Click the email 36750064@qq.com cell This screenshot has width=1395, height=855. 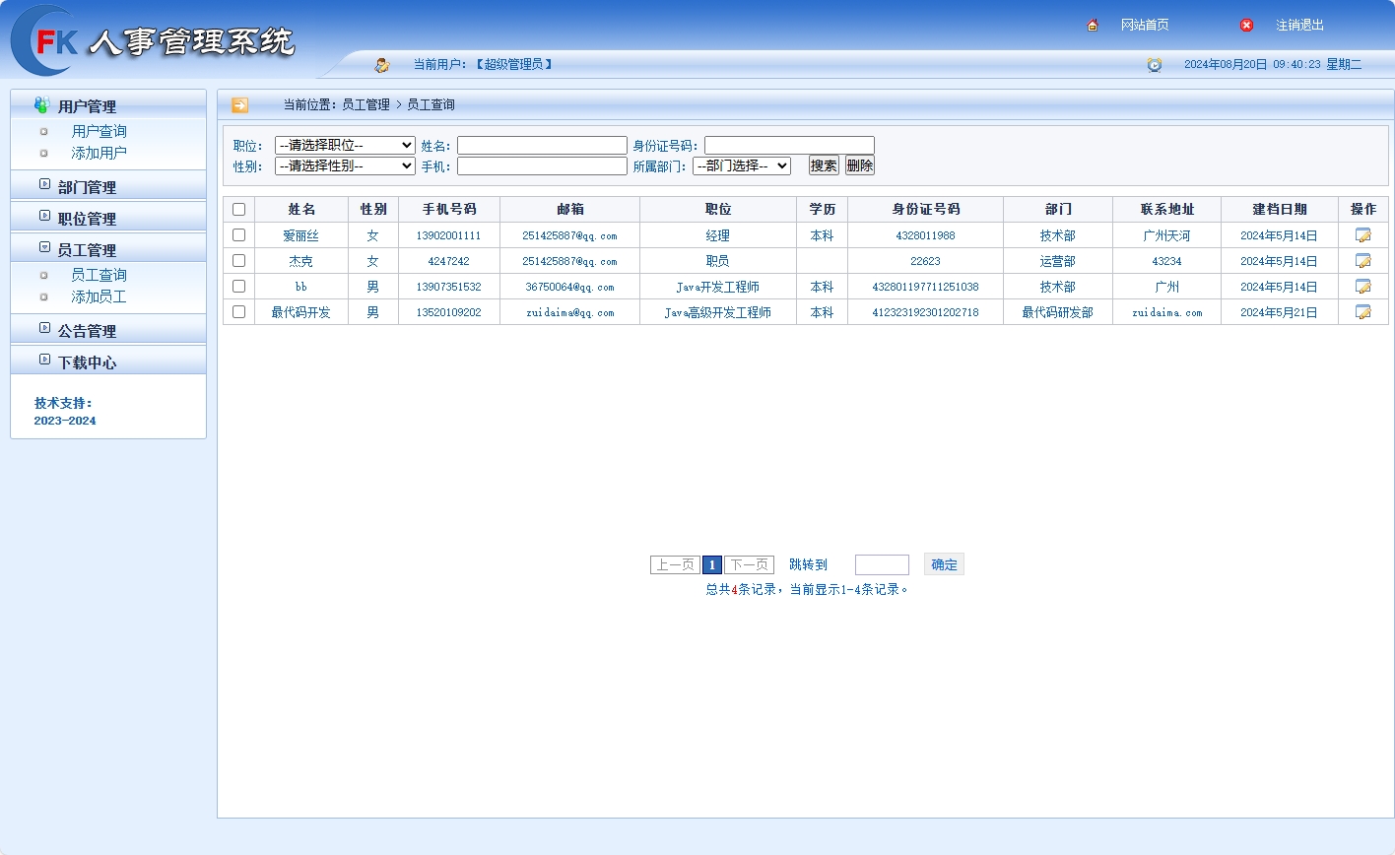(569, 287)
